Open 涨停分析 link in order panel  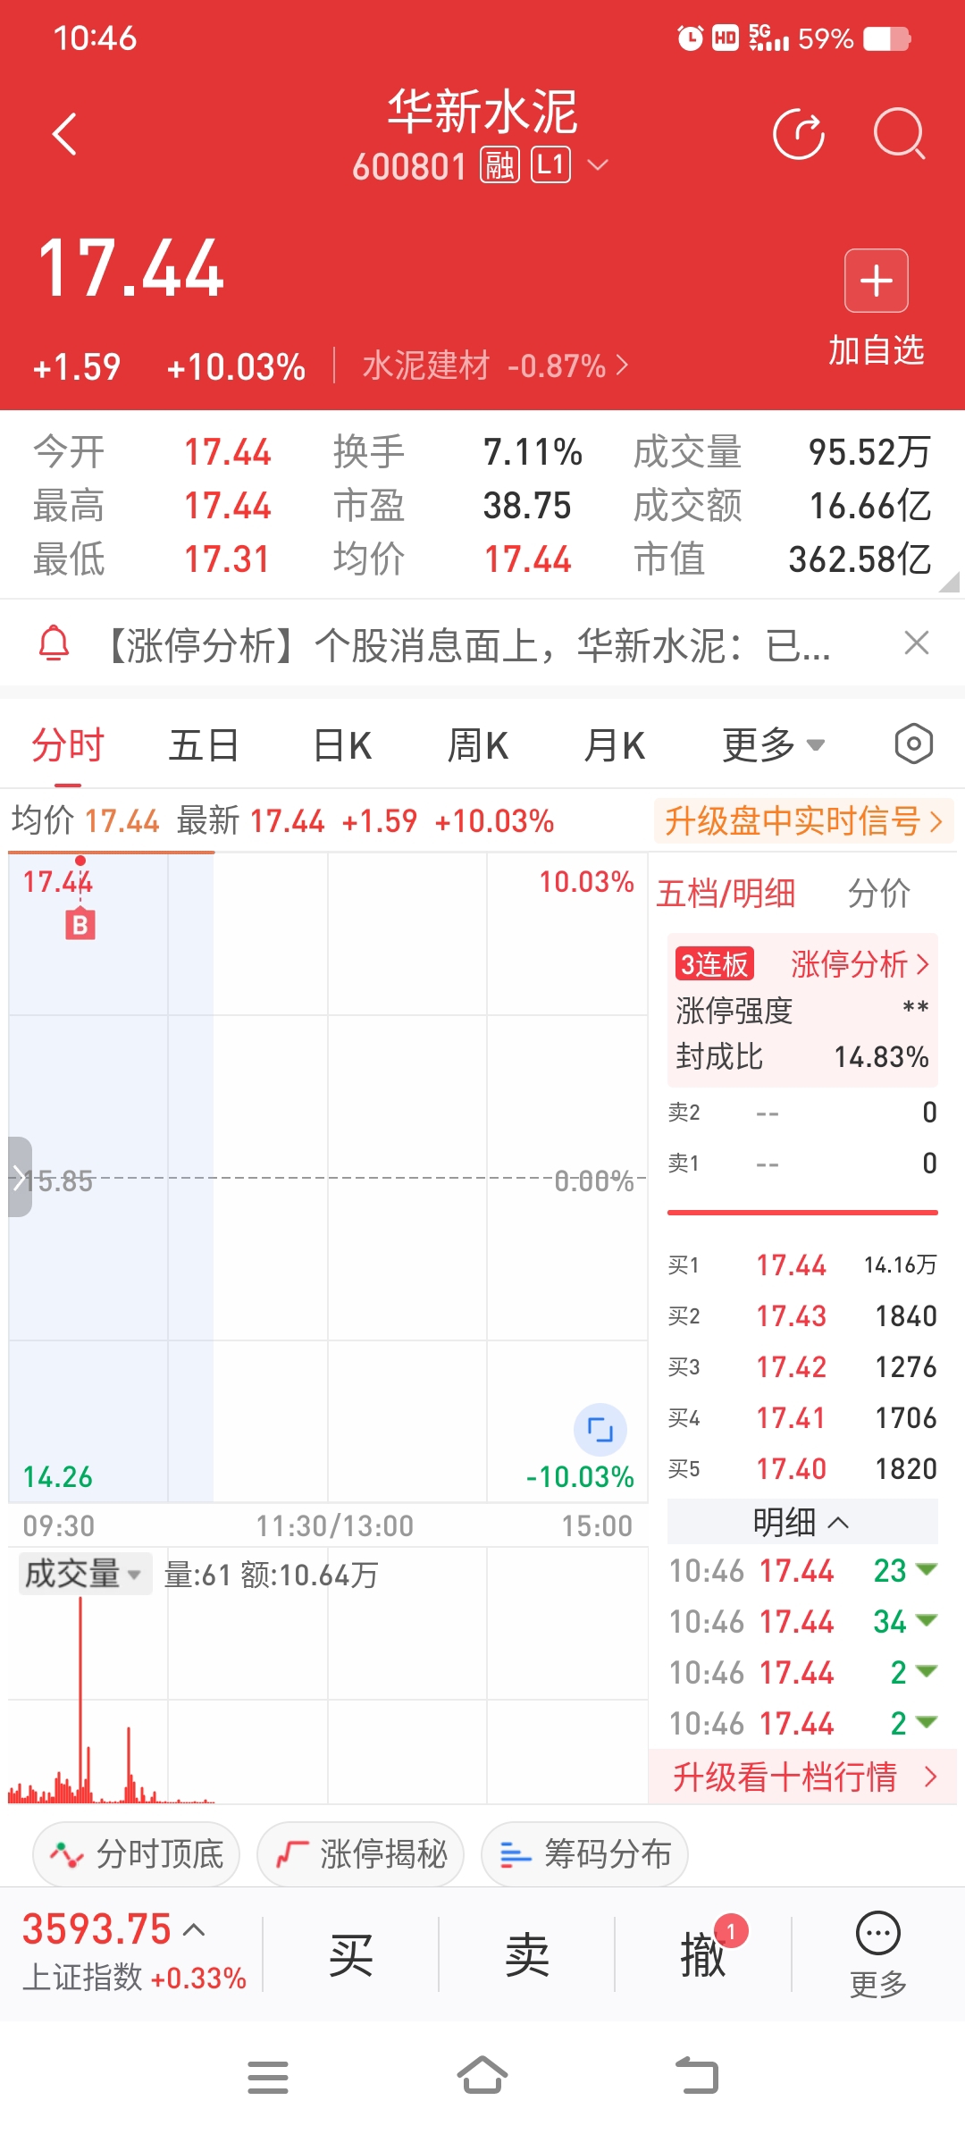tap(860, 964)
